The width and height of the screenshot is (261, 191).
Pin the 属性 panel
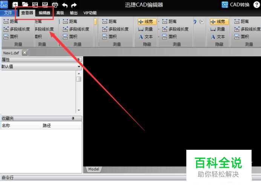78,59
